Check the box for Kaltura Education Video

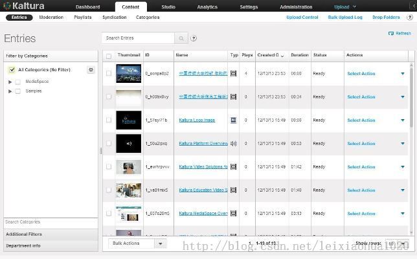[x=109, y=190]
